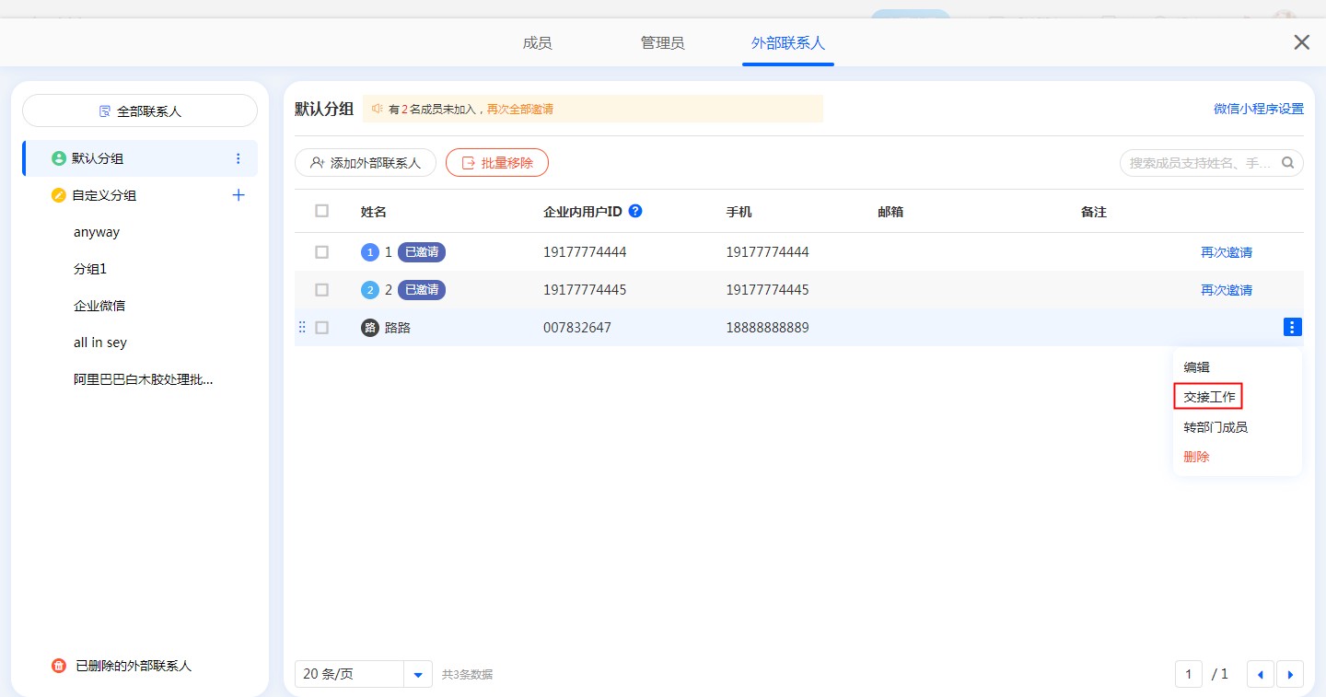Check the box for contact 1
The image size is (1326, 697).
(x=321, y=252)
